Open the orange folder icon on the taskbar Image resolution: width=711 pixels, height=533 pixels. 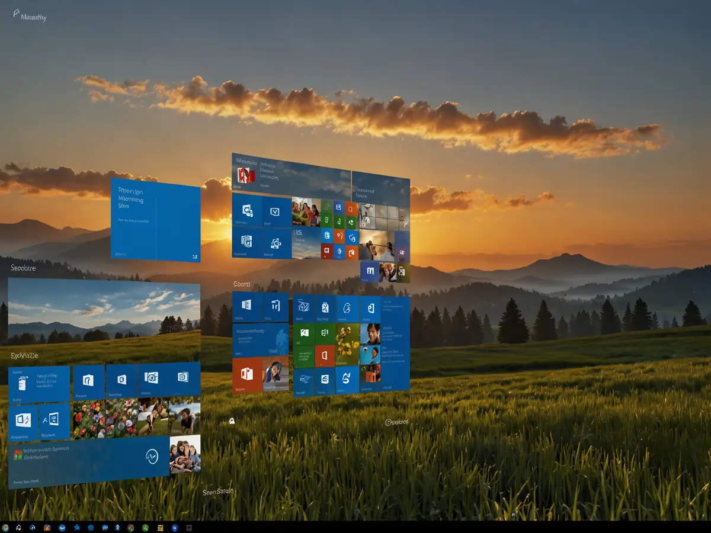point(47,527)
